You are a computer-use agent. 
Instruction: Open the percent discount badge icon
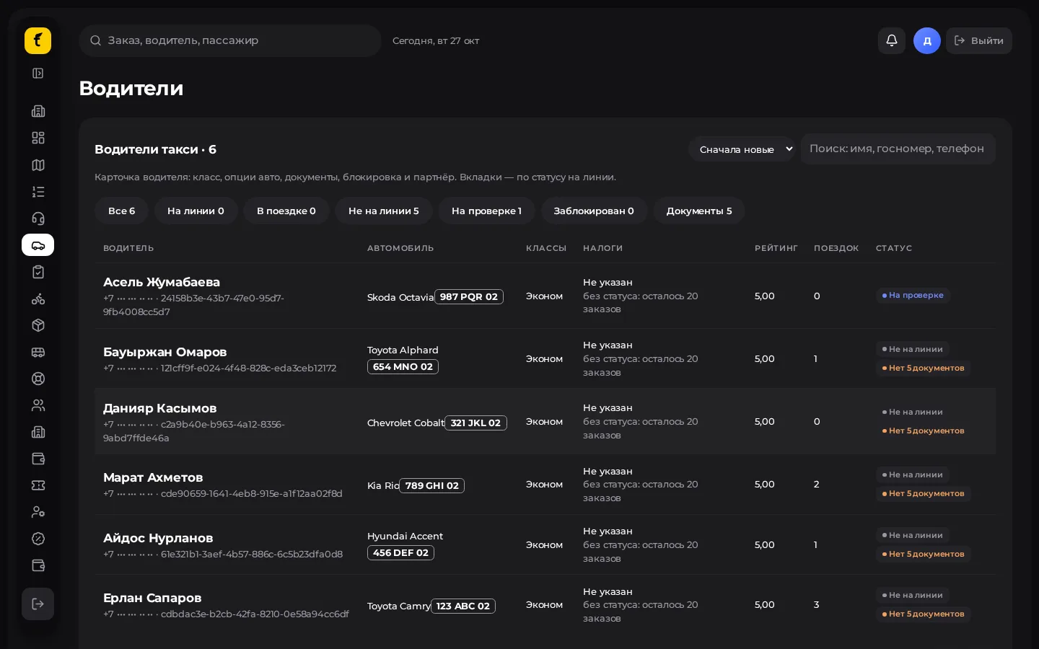pyautogui.click(x=38, y=539)
